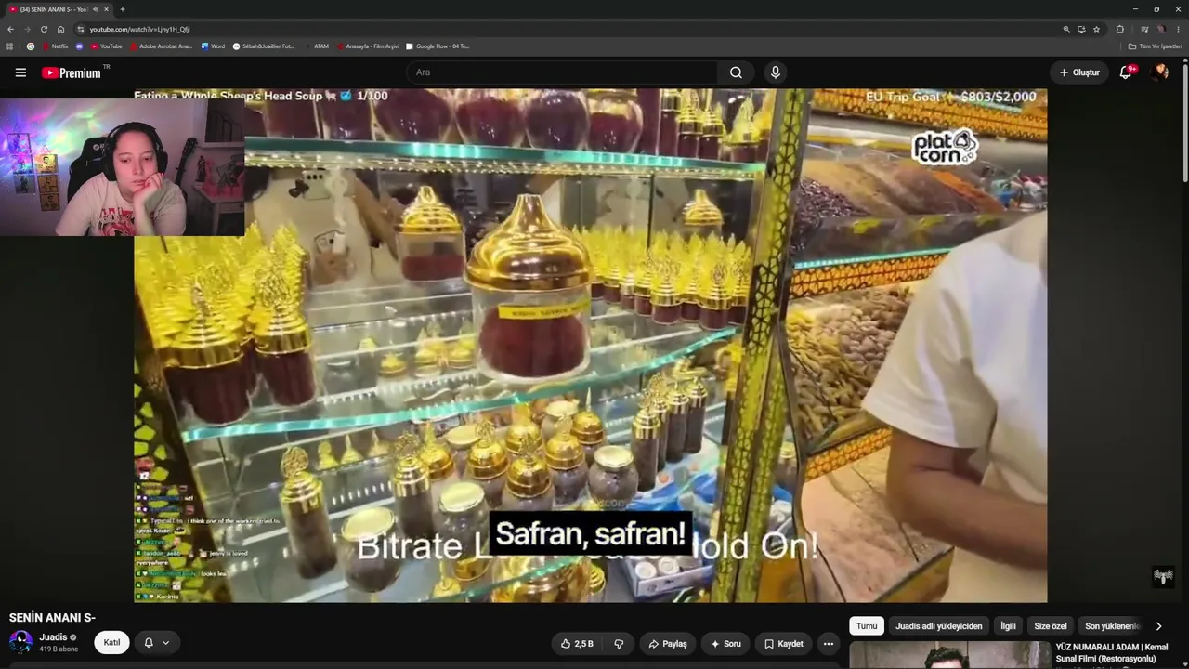1189x669 pixels.
Task: Click the browser address bar URL
Action: coord(139,29)
